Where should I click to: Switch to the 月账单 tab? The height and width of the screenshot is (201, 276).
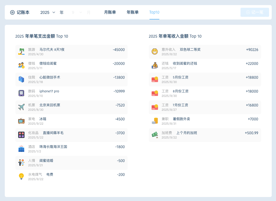110,12
